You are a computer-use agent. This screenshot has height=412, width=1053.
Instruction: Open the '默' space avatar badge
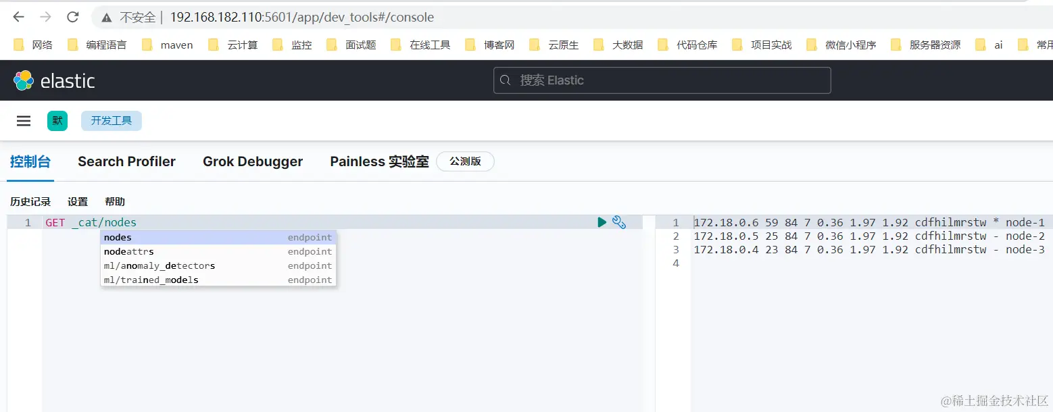pos(57,120)
